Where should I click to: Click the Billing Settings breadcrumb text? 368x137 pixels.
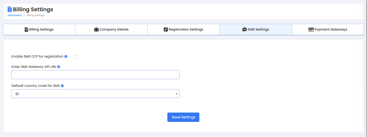coord(36,15)
